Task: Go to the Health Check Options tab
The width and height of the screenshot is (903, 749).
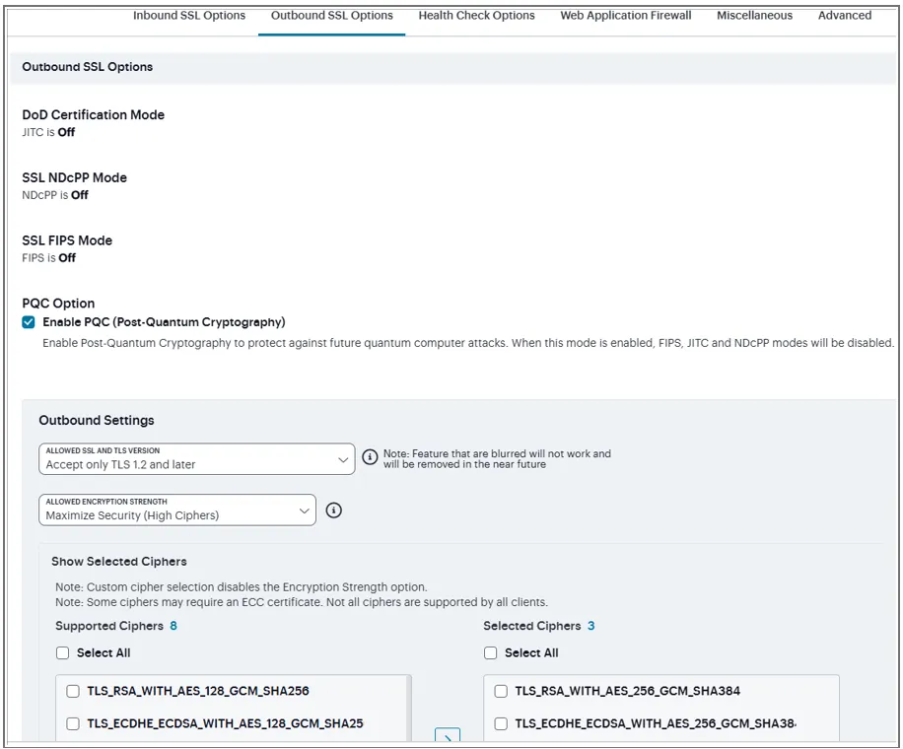Action: tap(476, 16)
